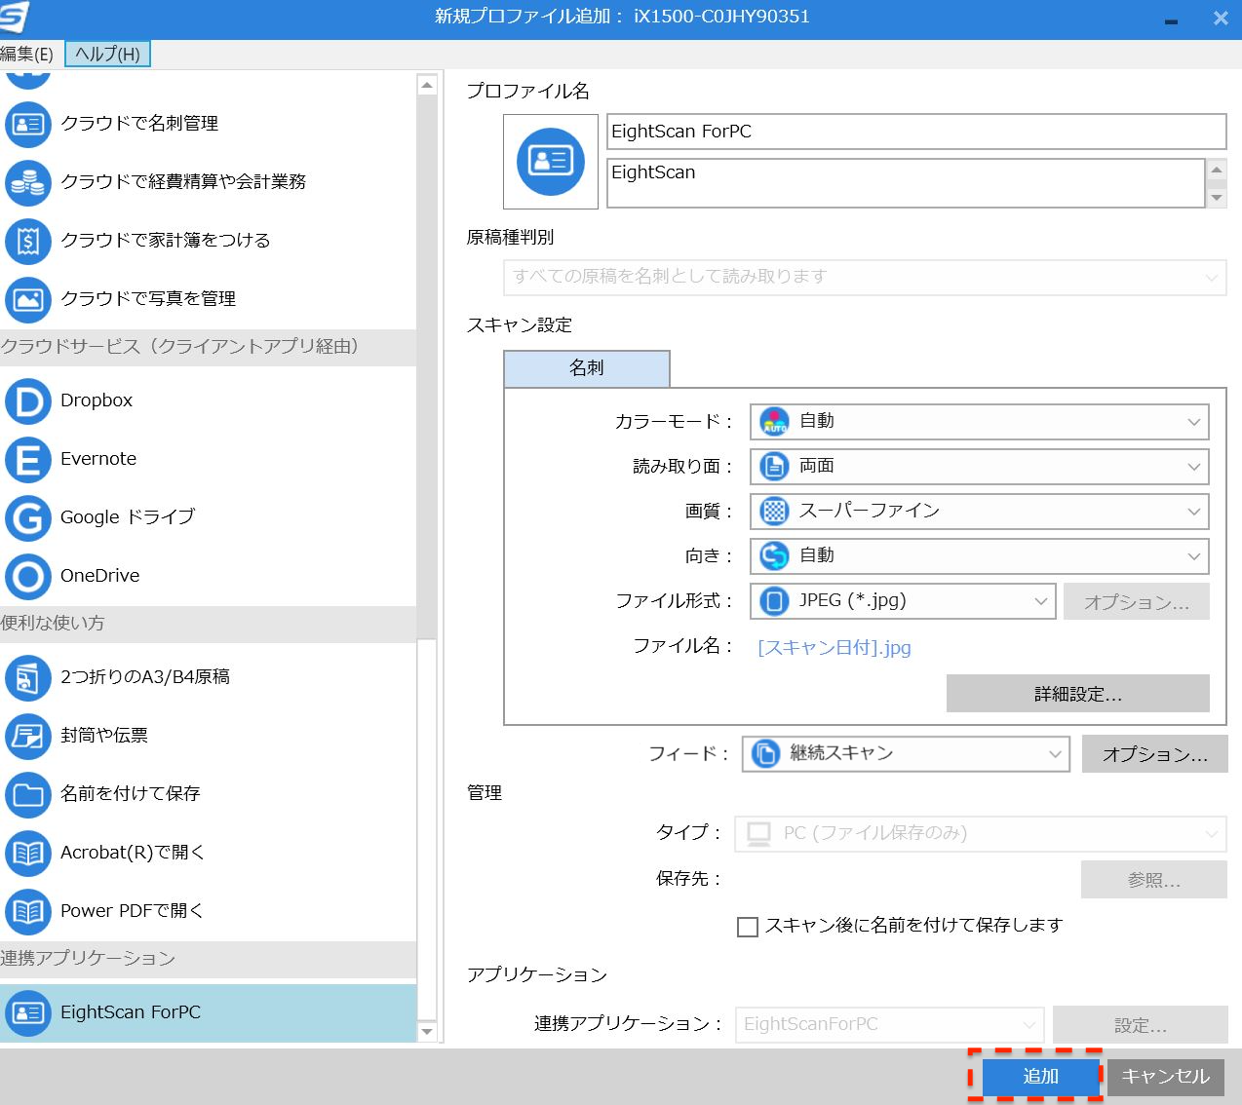The height and width of the screenshot is (1105, 1242).
Task: Click the PC type monitor icon
Action: point(757,833)
